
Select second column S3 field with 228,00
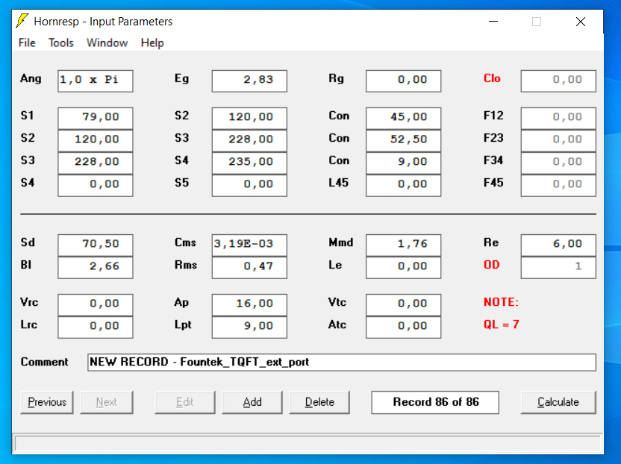click(249, 140)
